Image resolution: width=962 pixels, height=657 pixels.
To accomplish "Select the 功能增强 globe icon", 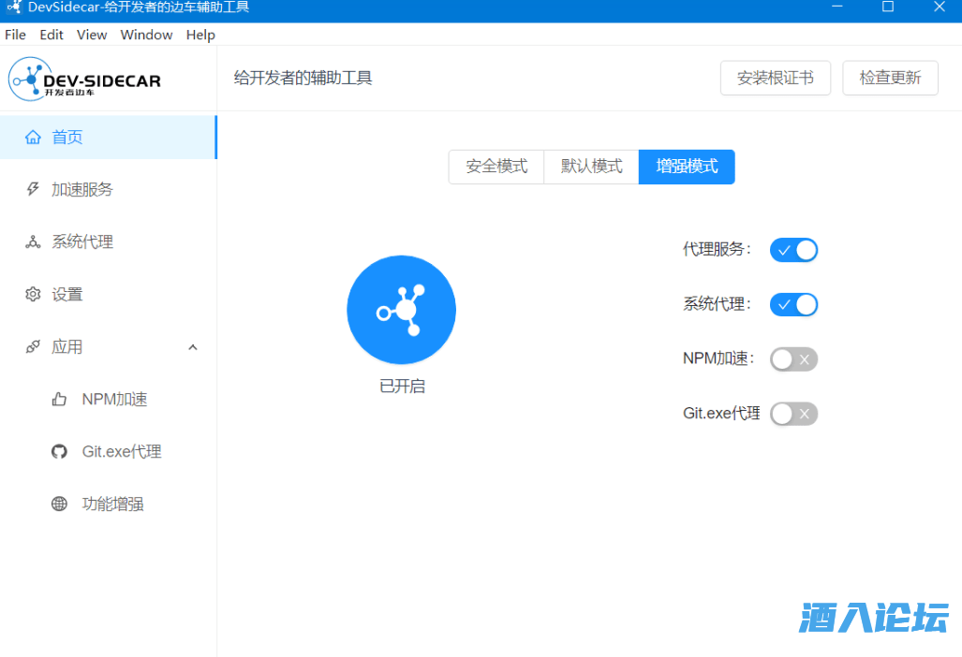I will click(x=59, y=504).
